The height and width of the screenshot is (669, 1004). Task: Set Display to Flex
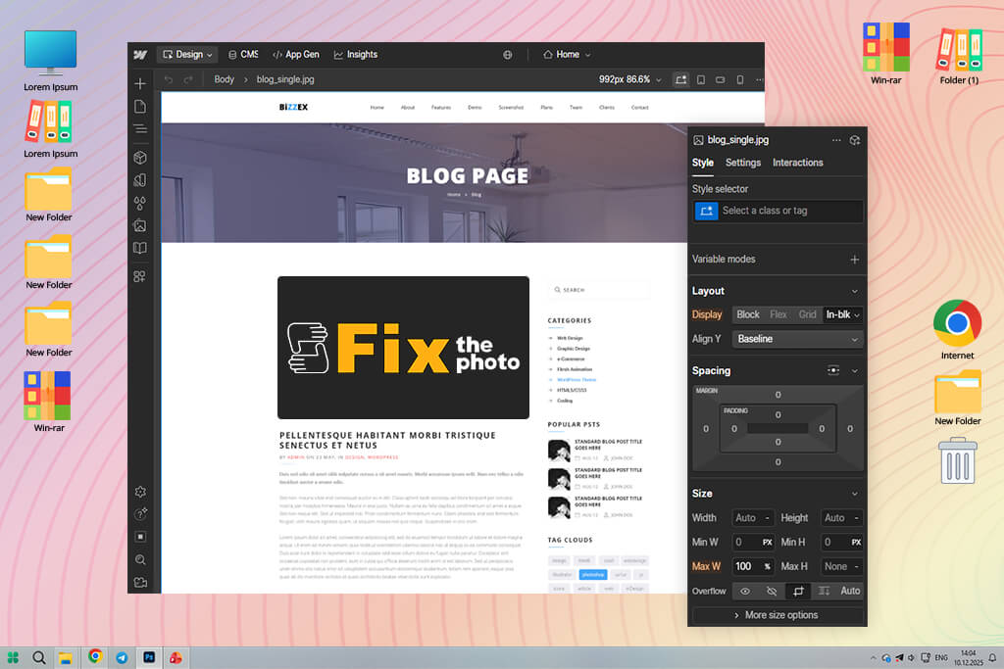coord(778,314)
